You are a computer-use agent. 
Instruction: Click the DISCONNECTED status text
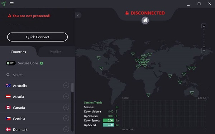pyautogui.click(x=148, y=13)
